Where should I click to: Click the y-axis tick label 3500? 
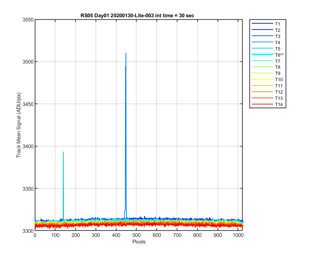click(x=28, y=62)
